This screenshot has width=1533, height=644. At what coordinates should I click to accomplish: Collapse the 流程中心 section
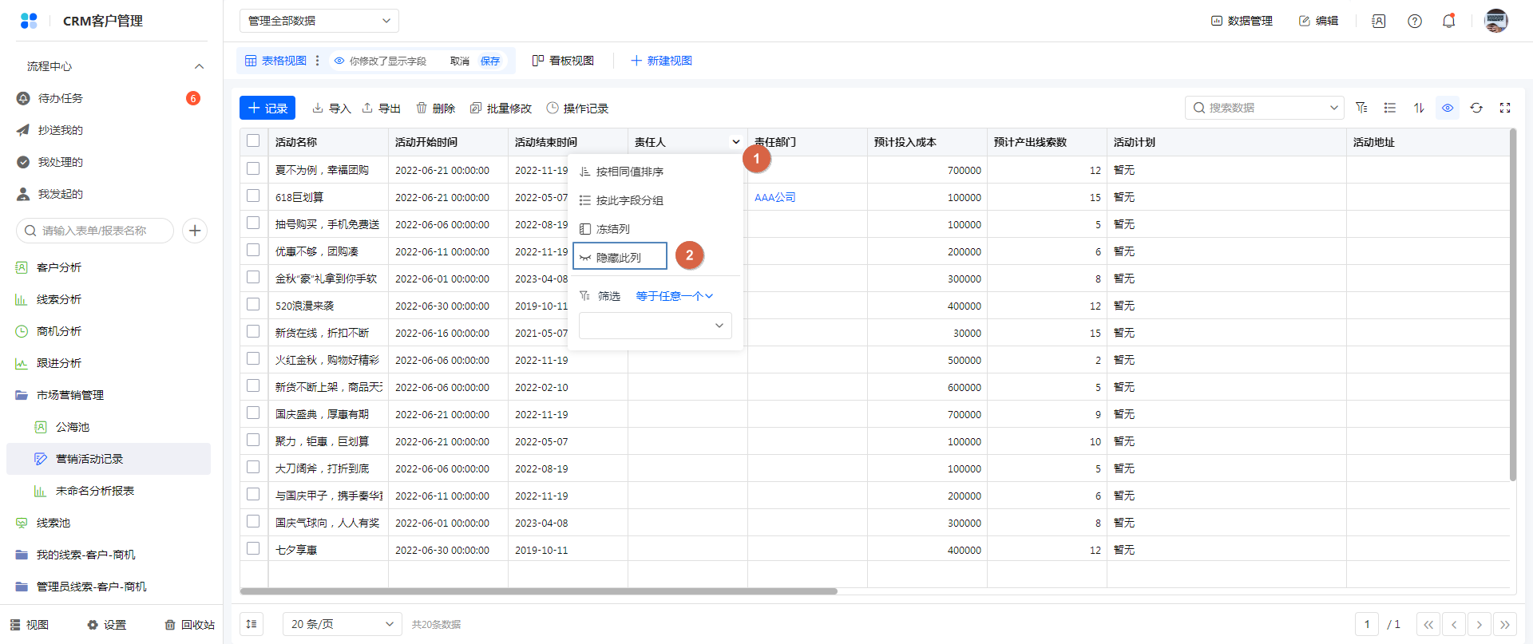click(199, 66)
